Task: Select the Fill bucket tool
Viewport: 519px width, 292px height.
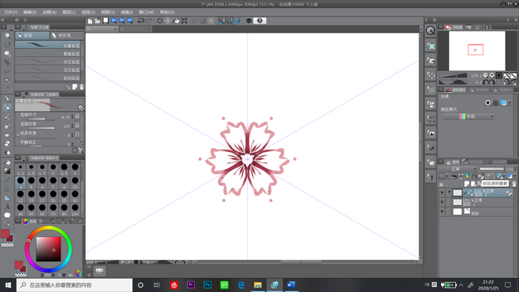Action: tap(7, 162)
